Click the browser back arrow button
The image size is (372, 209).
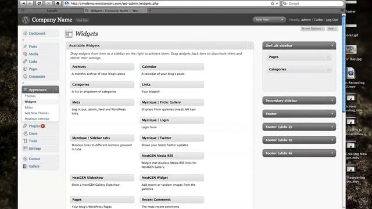click(23, 3)
